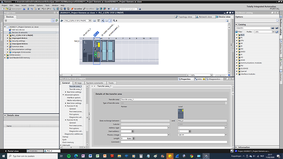Expand Communications modules catalog folder
Image resolution: width=283 pixels, height=159 pixels.
point(237,63)
